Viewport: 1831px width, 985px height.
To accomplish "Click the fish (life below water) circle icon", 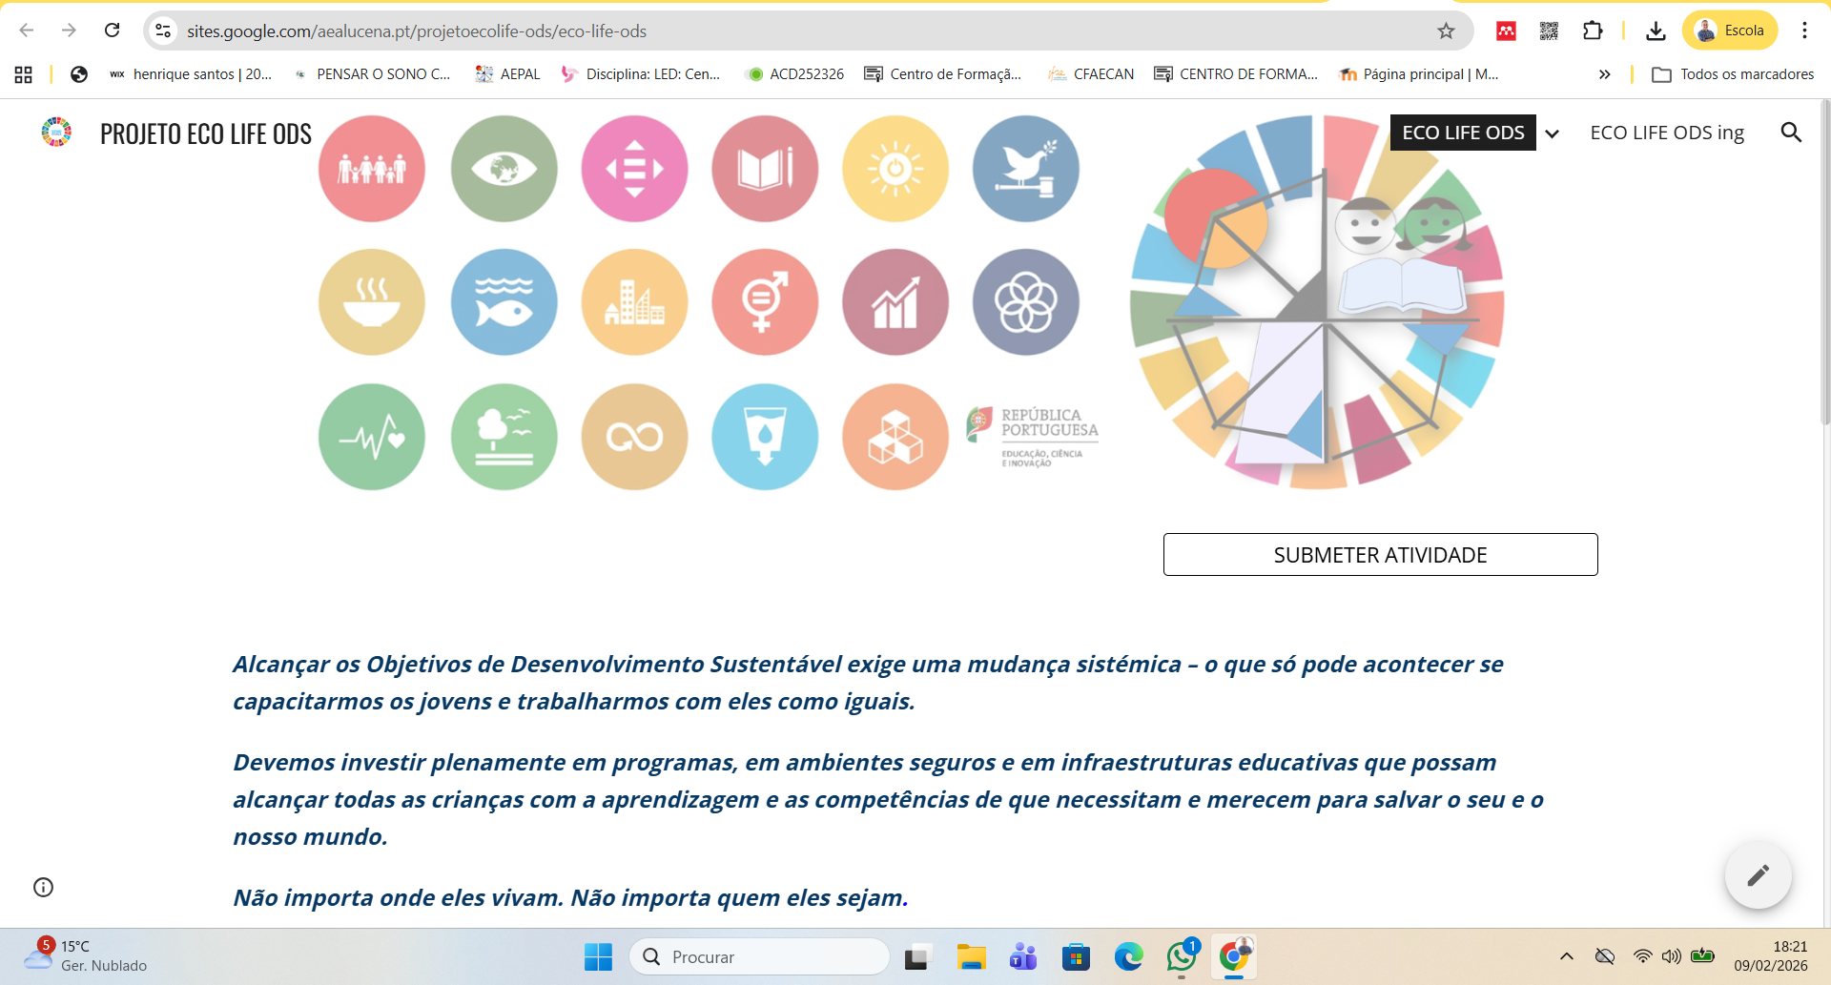I will (x=504, y=302).
